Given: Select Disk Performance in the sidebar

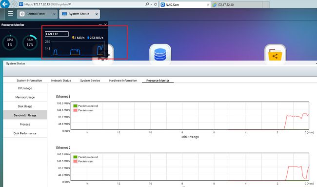Looking at the screenshot, I should click(25, 133).
